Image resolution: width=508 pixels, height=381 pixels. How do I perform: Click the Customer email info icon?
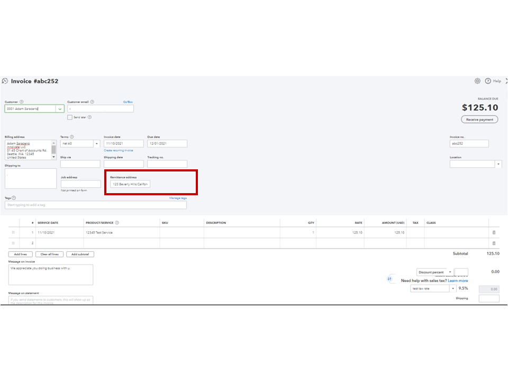tap(92, 102)
